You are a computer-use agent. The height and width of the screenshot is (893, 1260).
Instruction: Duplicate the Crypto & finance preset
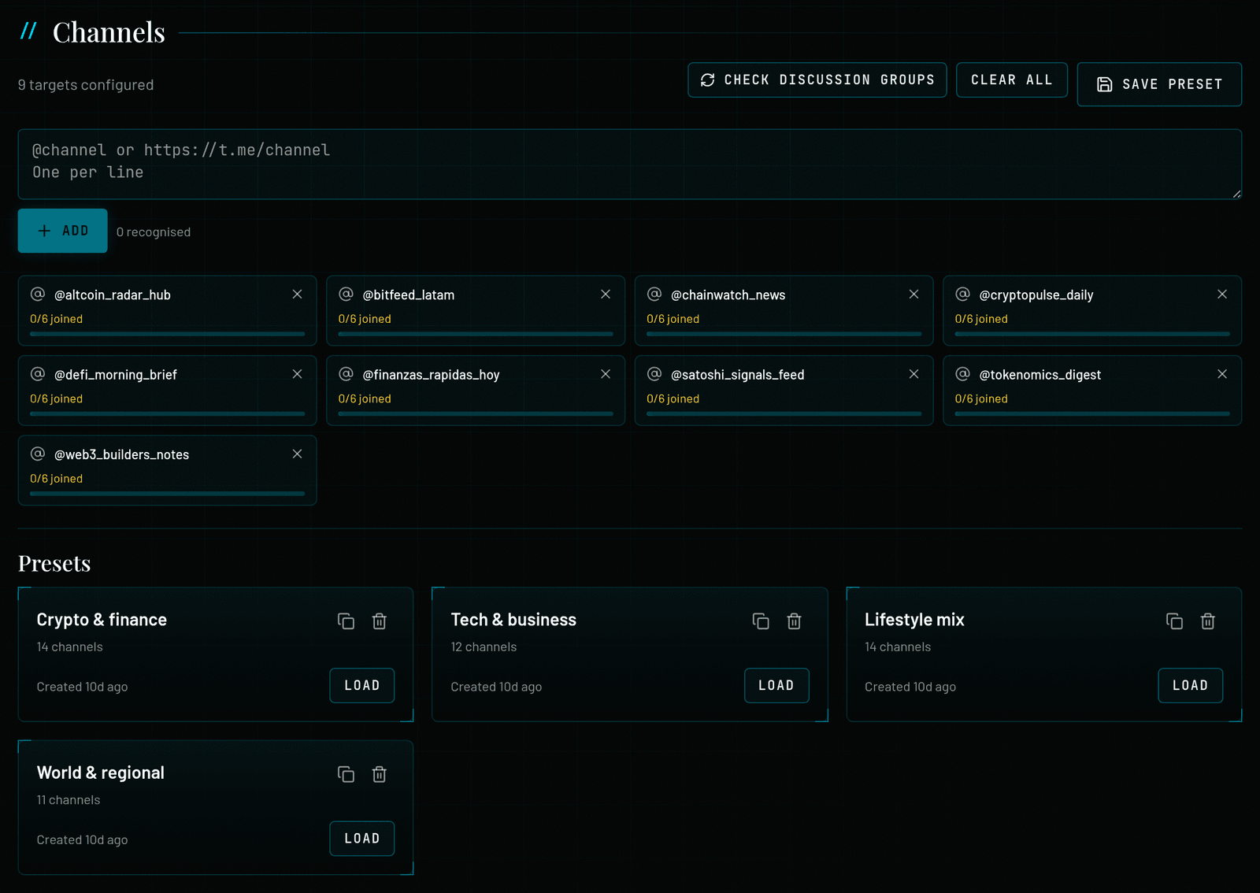[x=346, y=621]
